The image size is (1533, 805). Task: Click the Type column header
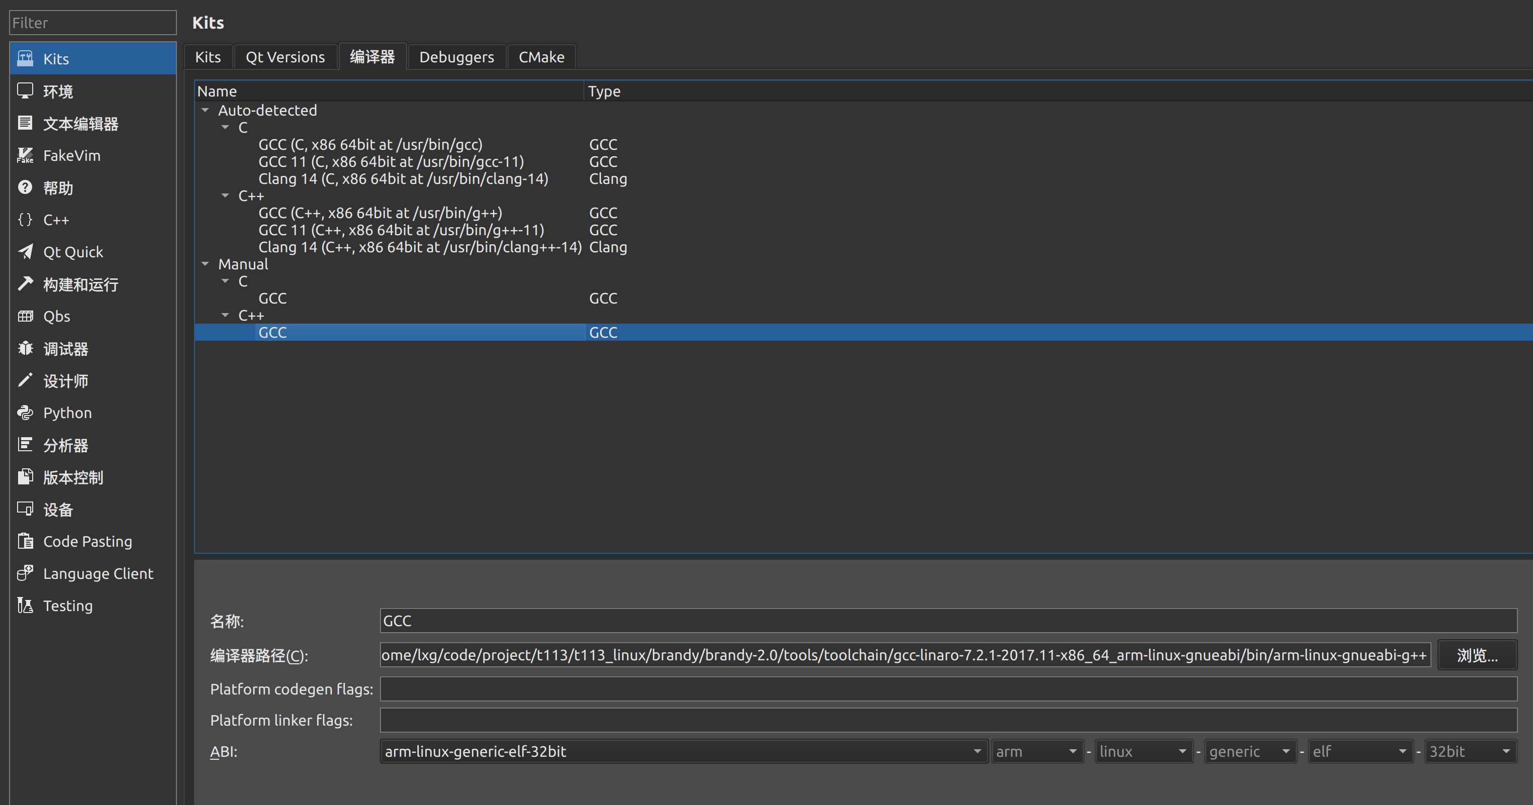[x=1058, y=91]
